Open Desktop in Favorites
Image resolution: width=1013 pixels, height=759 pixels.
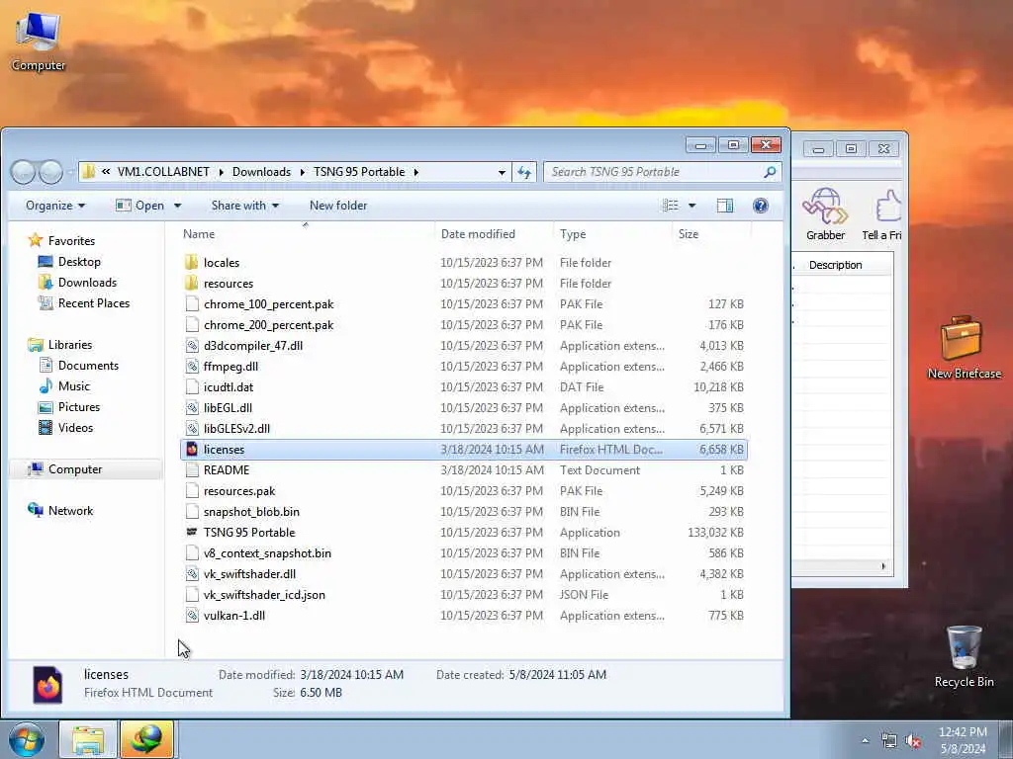79,261
